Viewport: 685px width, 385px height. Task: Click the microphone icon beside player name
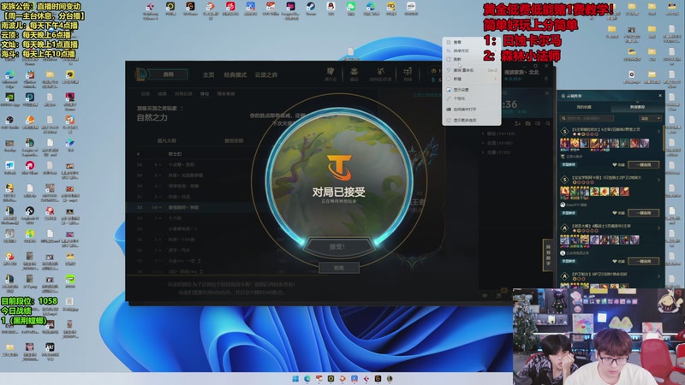click(545, 79)
